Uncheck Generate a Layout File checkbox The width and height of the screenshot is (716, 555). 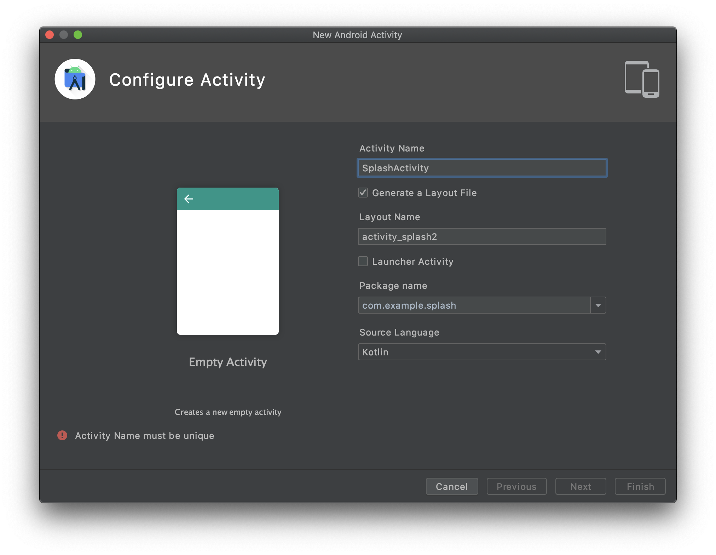pos(363,193)
